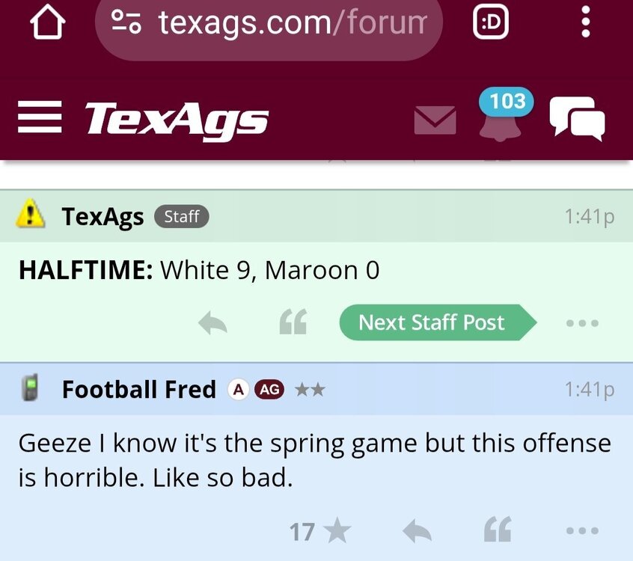Reply to Football Fred's post
The height and width of the screenshot is (561, 633).
pos(417,532)
